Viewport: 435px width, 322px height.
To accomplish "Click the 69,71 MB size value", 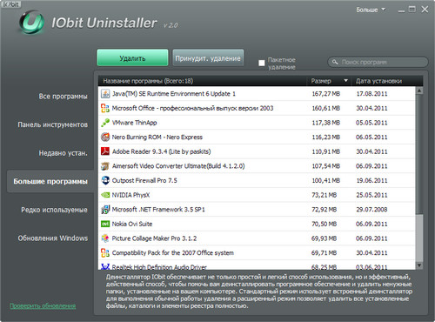I will [324, 253].
